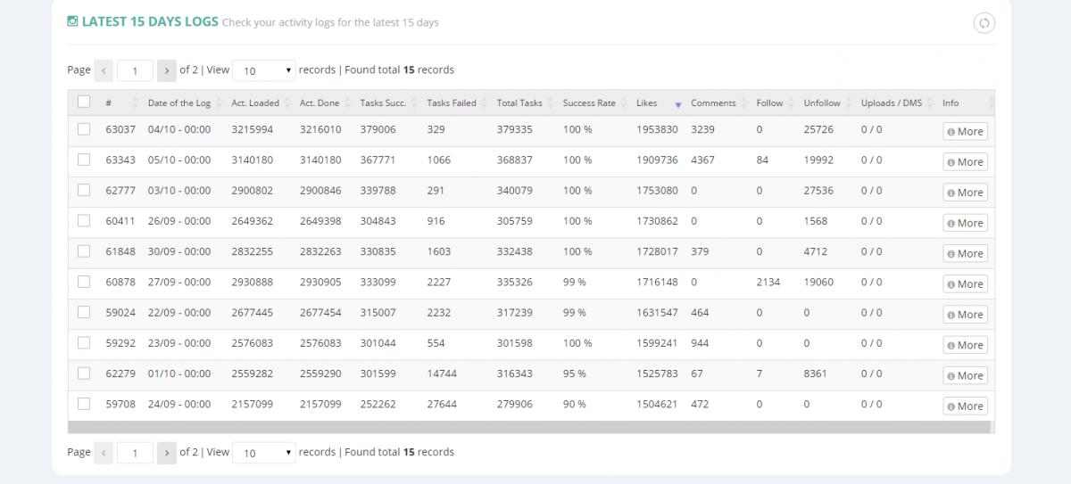Sort by Date of the Log column
Viewport: 1071px width, 484px height.
click(x=179, y=103)
